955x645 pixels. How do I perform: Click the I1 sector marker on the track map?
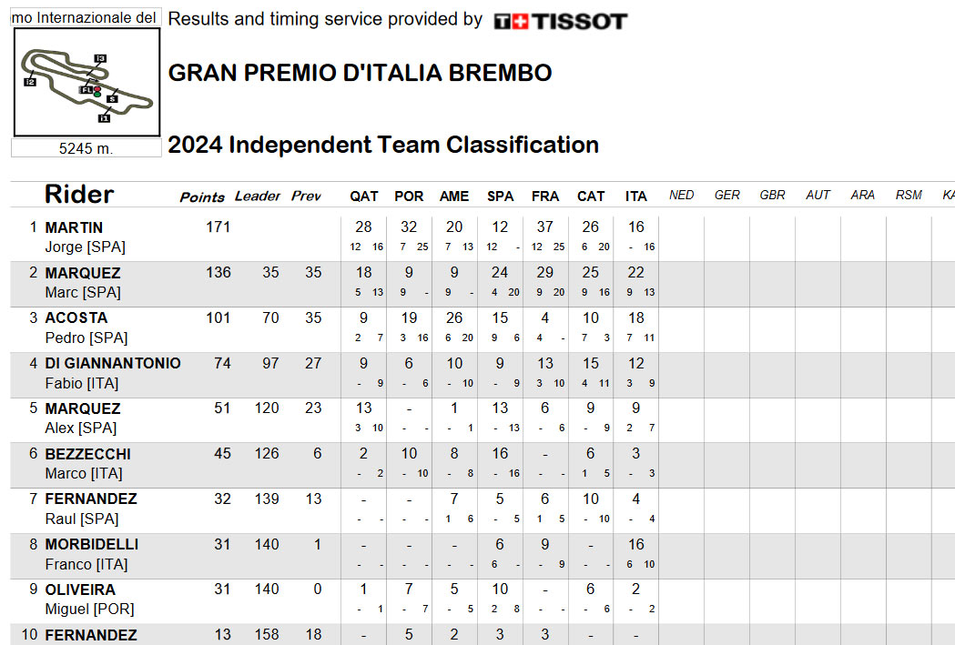coord(104,118)
